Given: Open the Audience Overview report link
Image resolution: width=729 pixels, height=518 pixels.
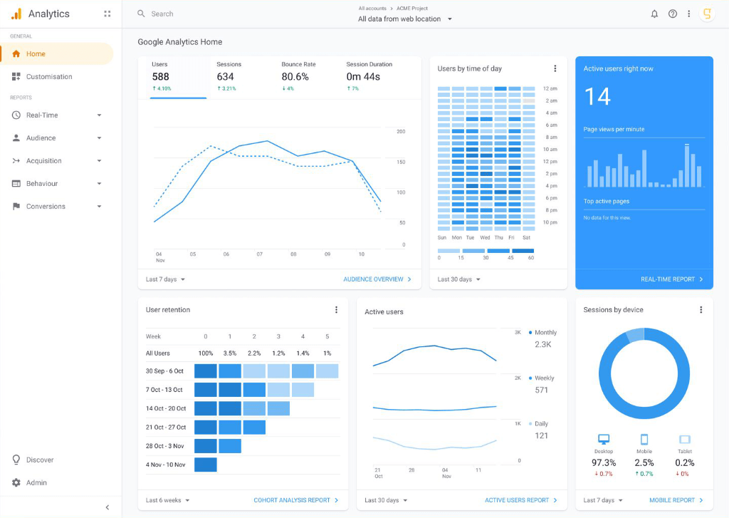Looking at the screenshot, I should click(x=377, y=279).
